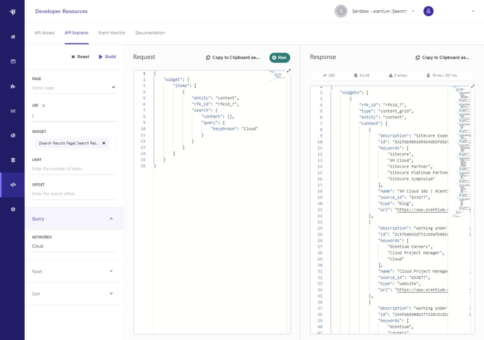
Task: Open the pages layout icon in sidebar
Action: pos(13,61)
